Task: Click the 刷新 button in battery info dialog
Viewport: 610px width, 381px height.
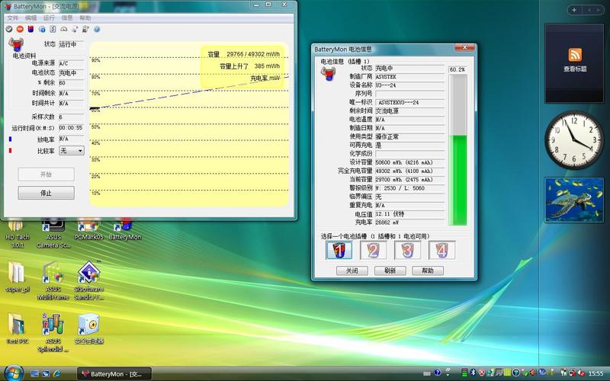Action: point(390,271)
